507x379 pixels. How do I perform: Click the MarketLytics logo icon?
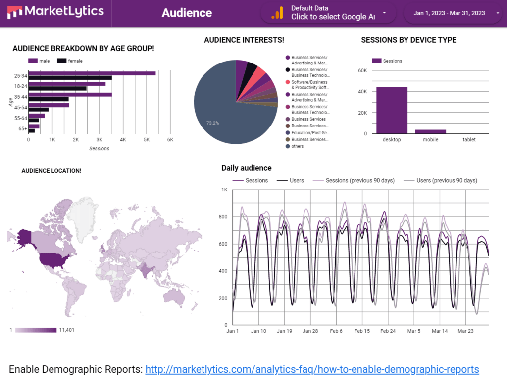[x=14, y=12]
